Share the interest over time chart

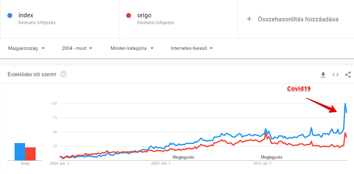pos(348,75)
